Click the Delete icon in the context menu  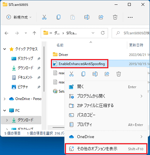119,74
